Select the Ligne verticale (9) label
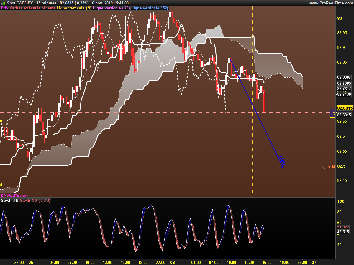Screen dimensions: 354x265 pos(74,8)
